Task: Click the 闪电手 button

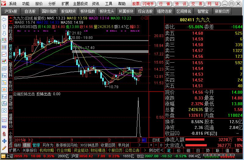Action: click(148, 4)
